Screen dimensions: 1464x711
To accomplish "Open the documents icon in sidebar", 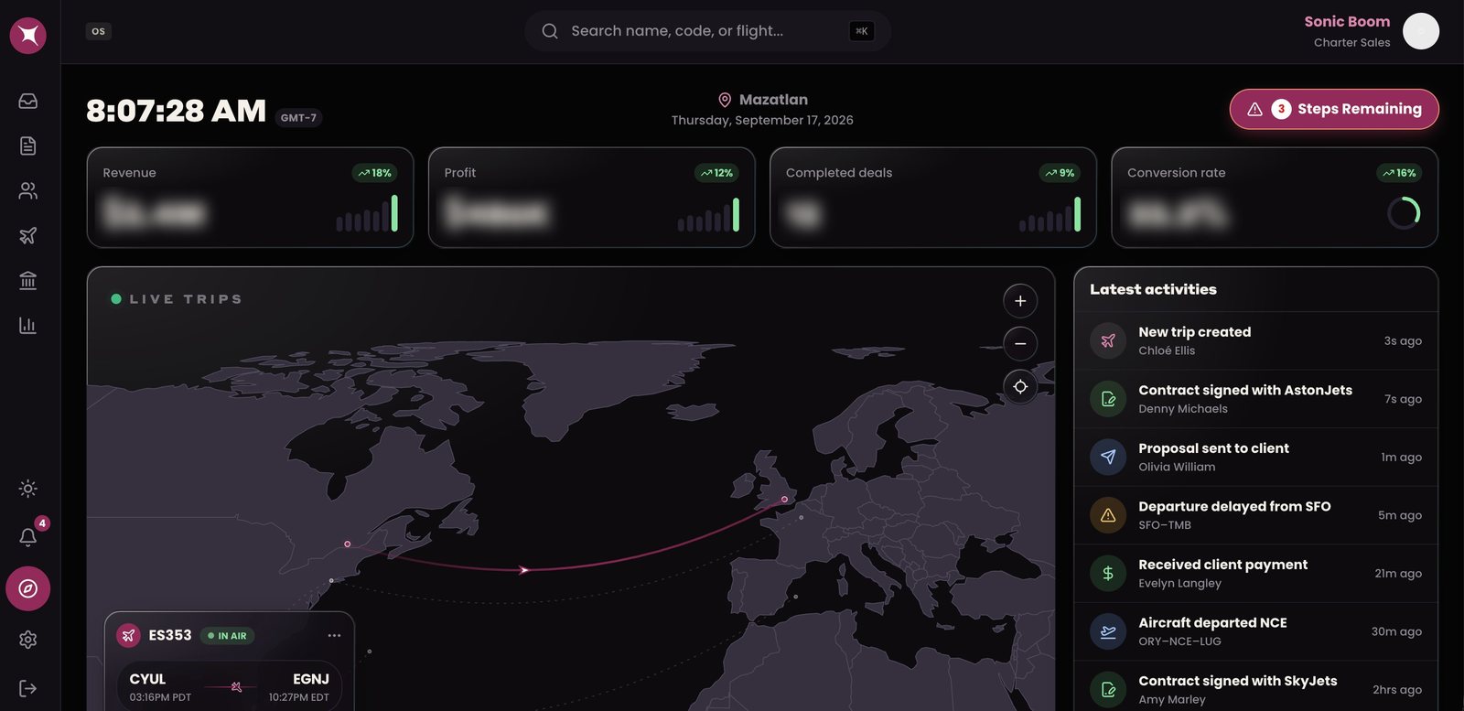I will click(28, 145).
